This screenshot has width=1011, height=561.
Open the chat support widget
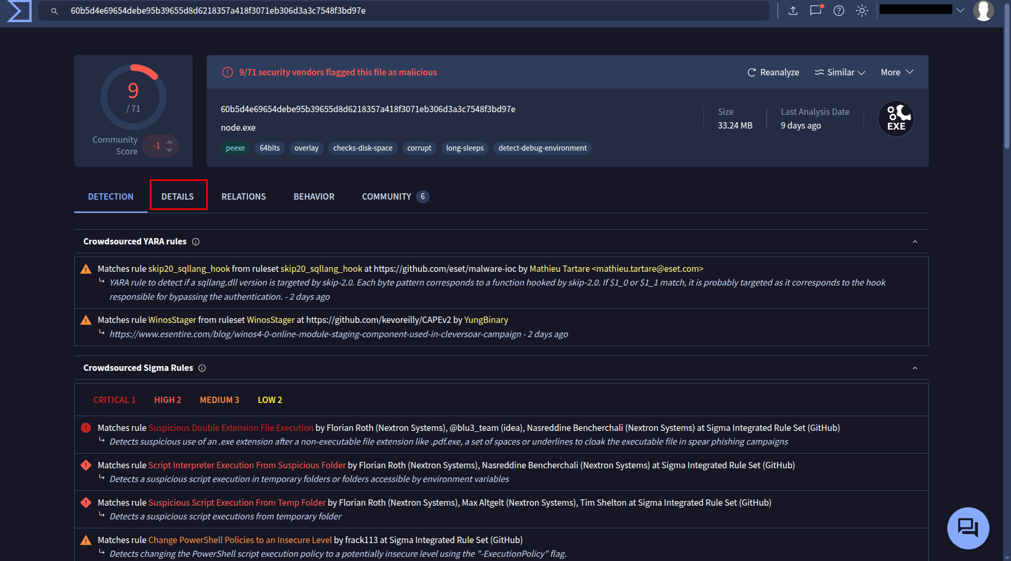(x=968, y=528)
